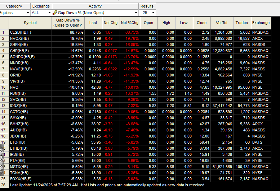Open the Activity dropdown arrow
The height and width of the screenshot is (191, 280).
click(x=136, y=13)
